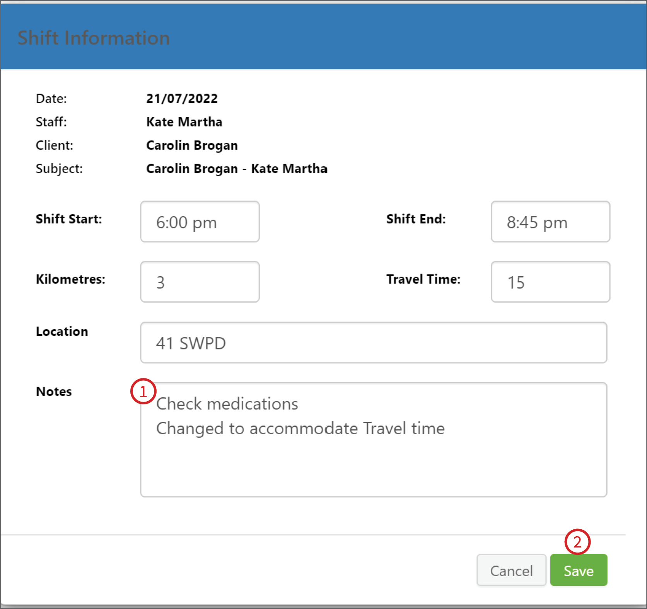Click the Shift Information title bar
Viewport: 647px width, 609px height.
point(94,37)
